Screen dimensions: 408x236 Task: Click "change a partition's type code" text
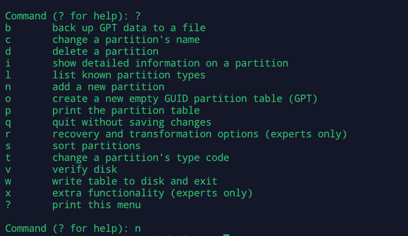(x=140, y=158)
